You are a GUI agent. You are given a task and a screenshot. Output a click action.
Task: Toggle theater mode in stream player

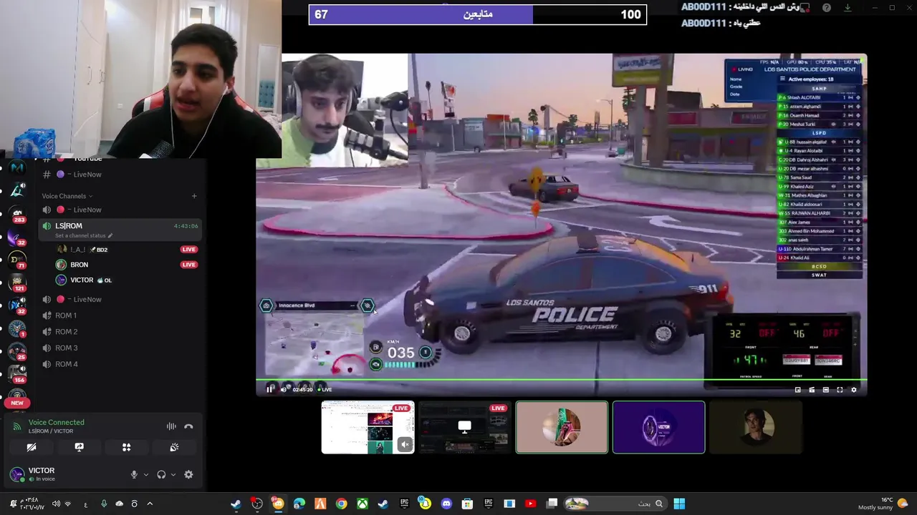(x=826, y=390)
